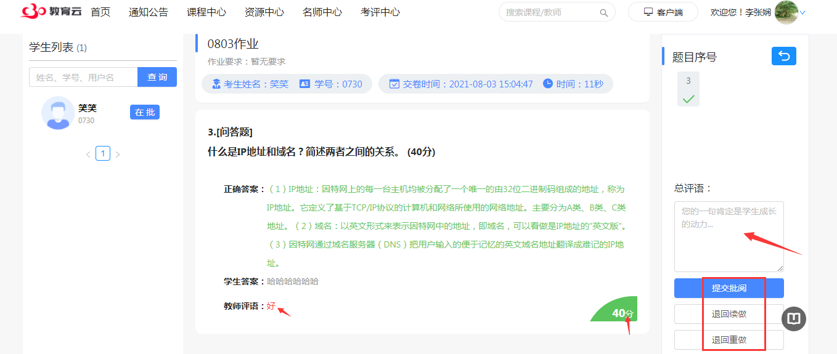Click student name 笑笑 in list
The height and width of the screenshot is (354, 837).
[x=88, y=108]
